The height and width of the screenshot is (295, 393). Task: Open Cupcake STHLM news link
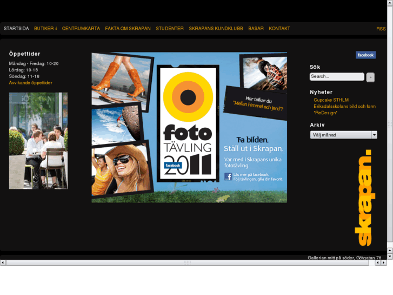point(331,100)
